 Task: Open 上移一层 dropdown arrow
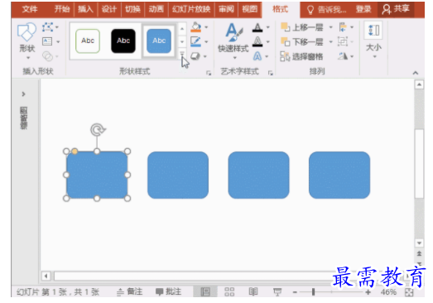point(331,27)
